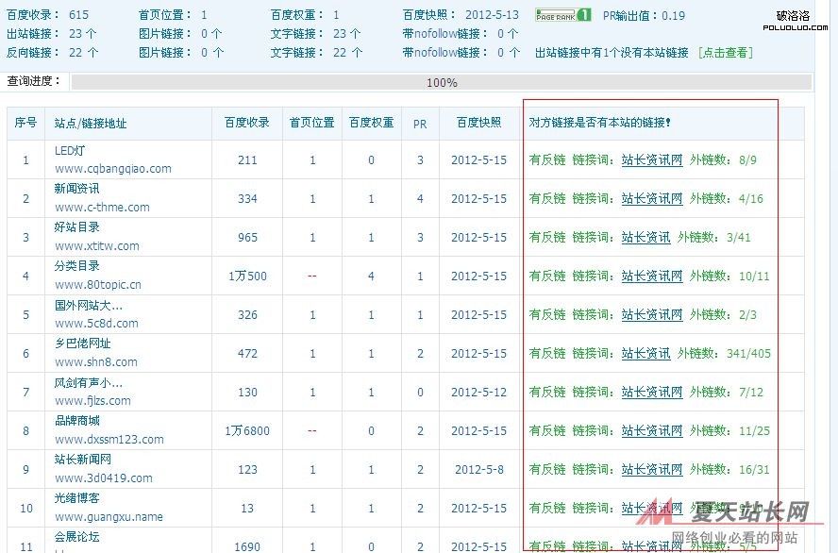This screenshot has height=553, width=838.
Task: Visit the www.c-thme.com link
Action: click(x=102, y=208)
